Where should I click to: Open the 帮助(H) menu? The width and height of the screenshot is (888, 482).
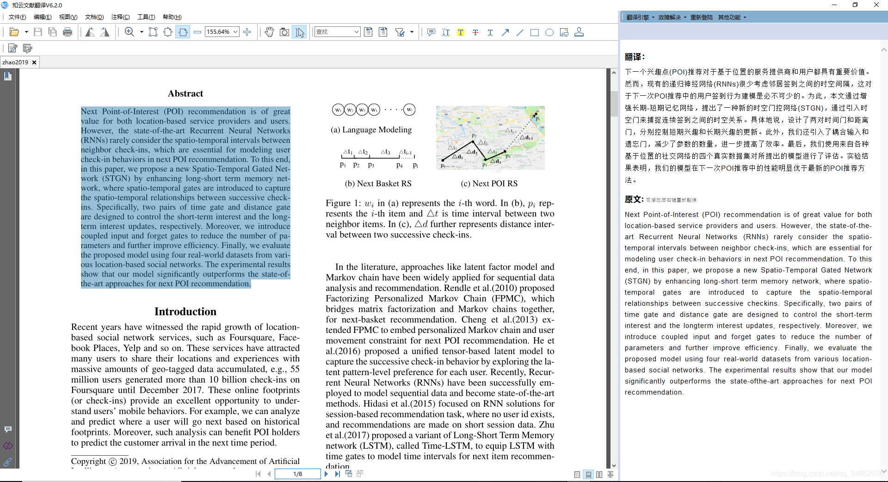(172, 17)
